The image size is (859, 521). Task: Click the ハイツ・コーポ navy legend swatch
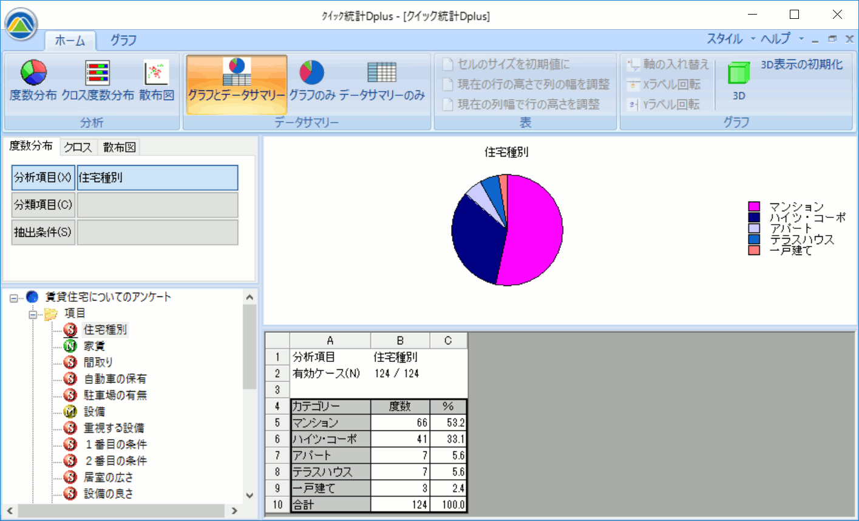coord(754,217)
